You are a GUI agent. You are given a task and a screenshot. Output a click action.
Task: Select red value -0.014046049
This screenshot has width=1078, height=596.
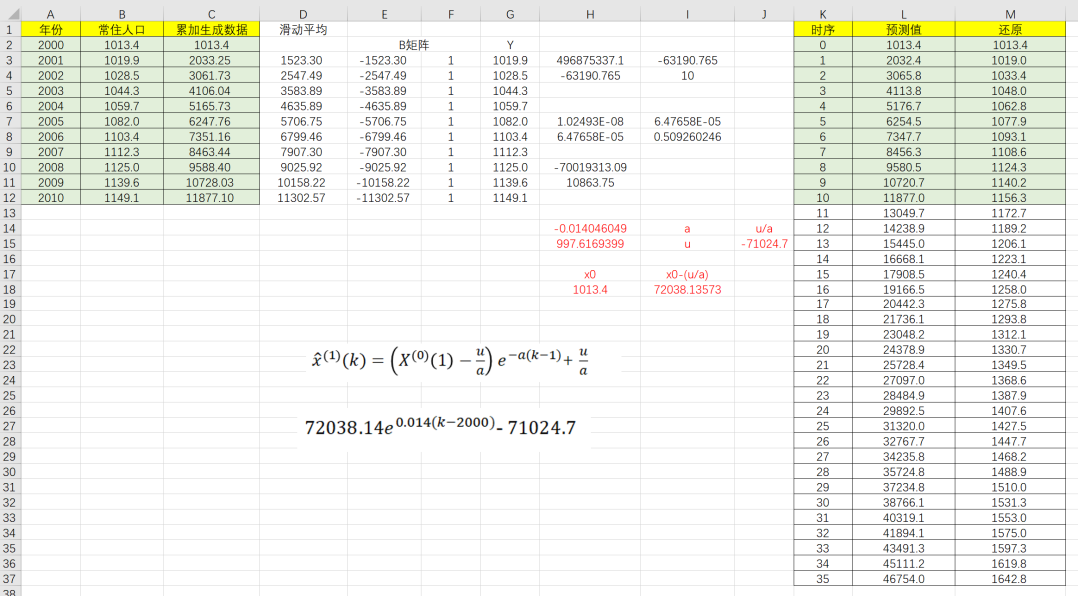(590, 229)
